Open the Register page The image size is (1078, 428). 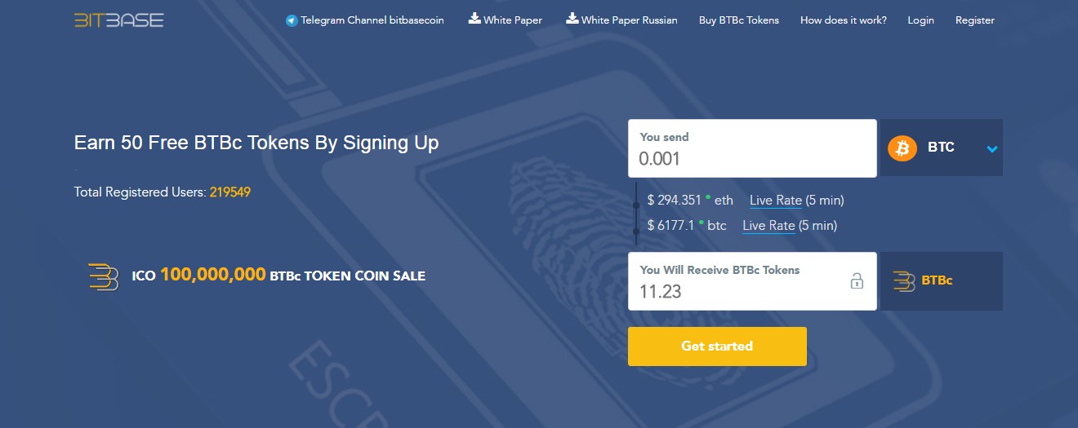(x=974, y=20)
